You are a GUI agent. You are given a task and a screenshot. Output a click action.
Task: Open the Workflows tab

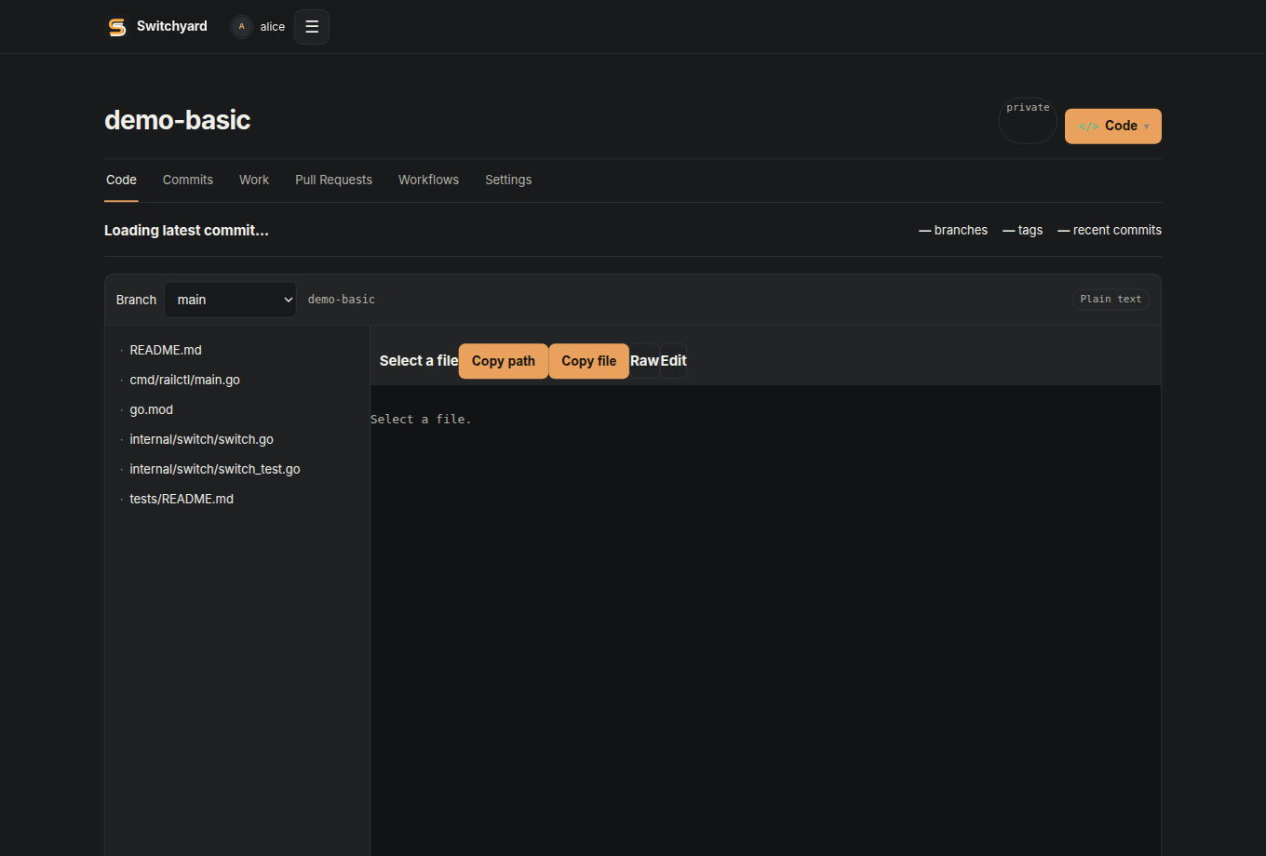(428, 180)
